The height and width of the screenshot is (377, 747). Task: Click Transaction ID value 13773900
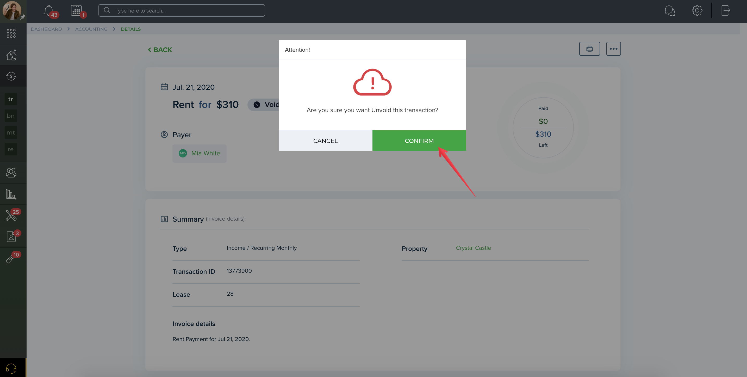239,271
